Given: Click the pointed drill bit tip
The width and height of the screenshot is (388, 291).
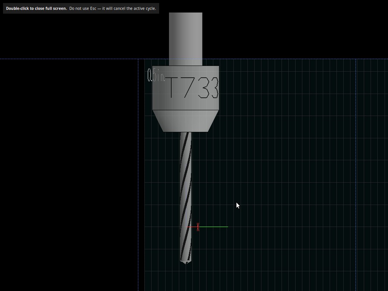Looking at the screenshot, I should click(186, 262).
